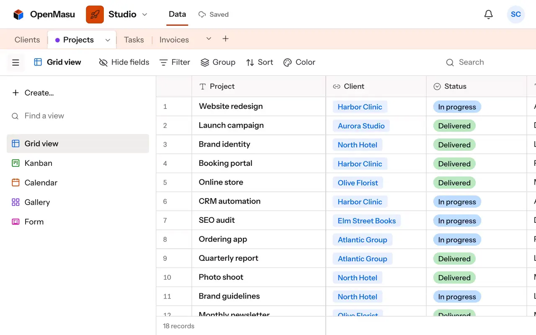Expand the more tables chevron
This screenshot has height=335, width=536.
tap(209, 39)
